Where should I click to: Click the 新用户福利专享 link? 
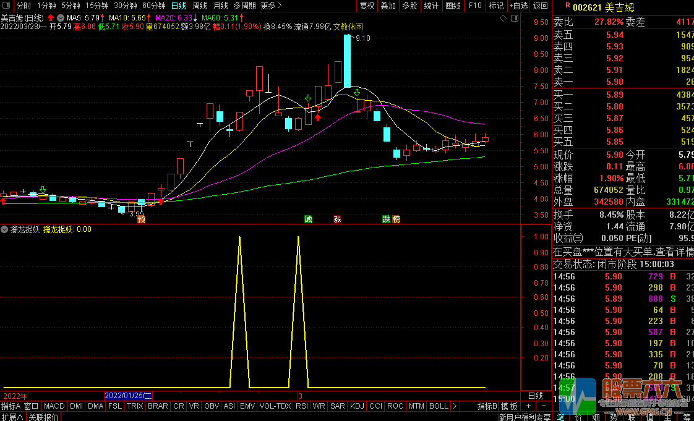click(525, 417)
